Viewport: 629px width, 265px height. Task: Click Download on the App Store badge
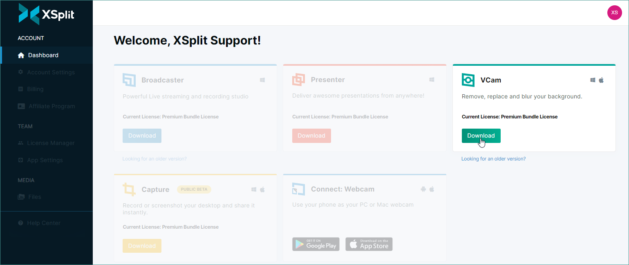tap(369, 244)
